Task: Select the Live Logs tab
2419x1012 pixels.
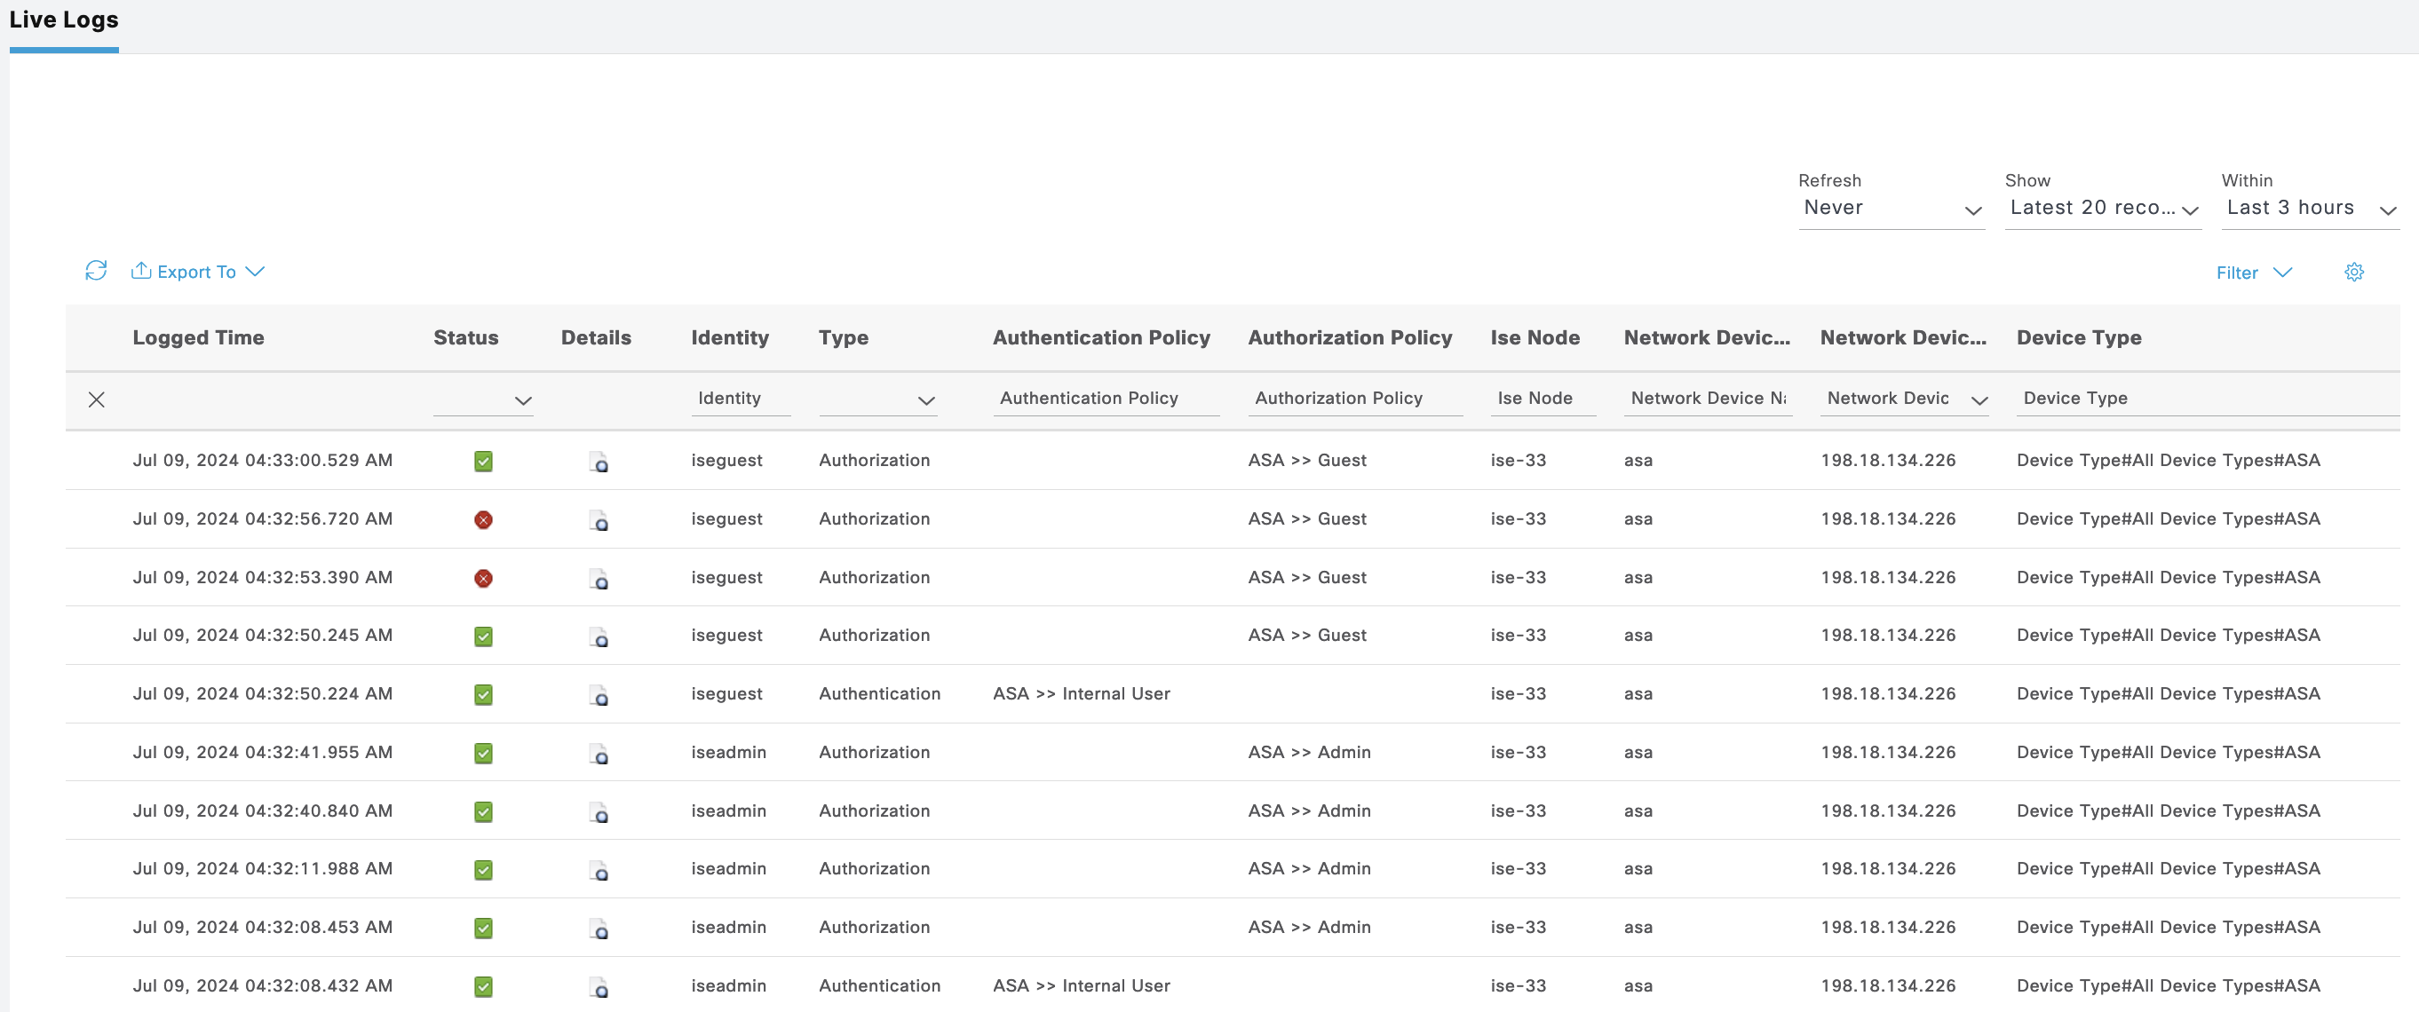Action: pyautogui.click(x=64, y=20)
